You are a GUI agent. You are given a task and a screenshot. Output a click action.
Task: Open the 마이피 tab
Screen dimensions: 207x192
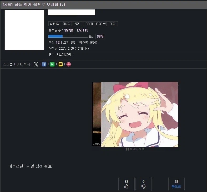point(89,24)
